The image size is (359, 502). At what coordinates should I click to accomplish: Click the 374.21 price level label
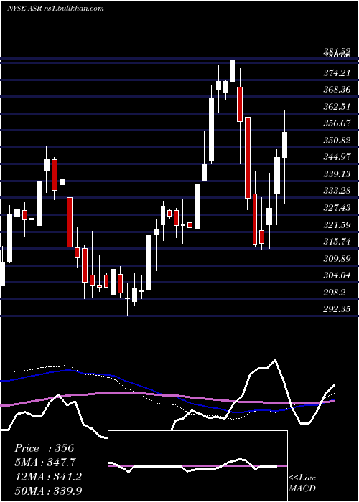coord(336,73)
